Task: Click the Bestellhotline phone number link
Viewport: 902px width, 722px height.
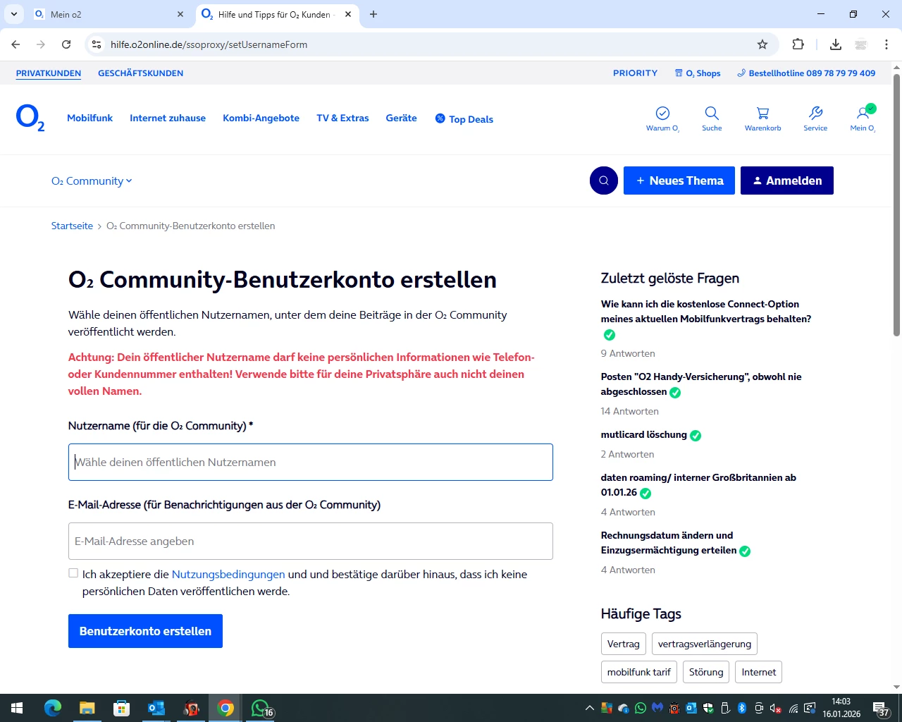Action: 806,73
